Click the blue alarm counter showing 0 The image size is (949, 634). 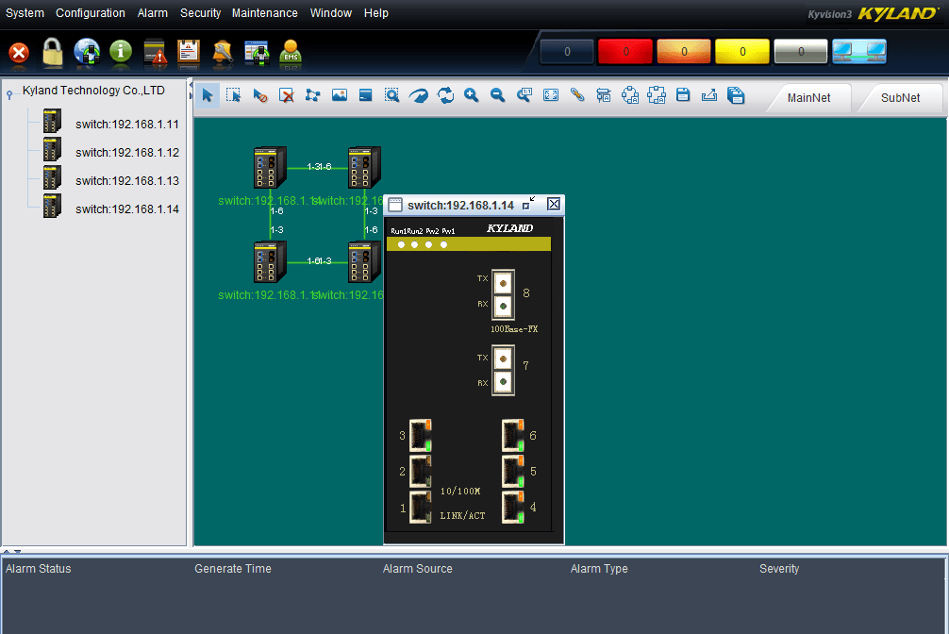tap(566, 52)
